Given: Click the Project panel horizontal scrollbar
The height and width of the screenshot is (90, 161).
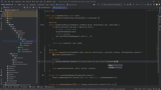Looking at the screenshot, I should [x=17, y=85].
